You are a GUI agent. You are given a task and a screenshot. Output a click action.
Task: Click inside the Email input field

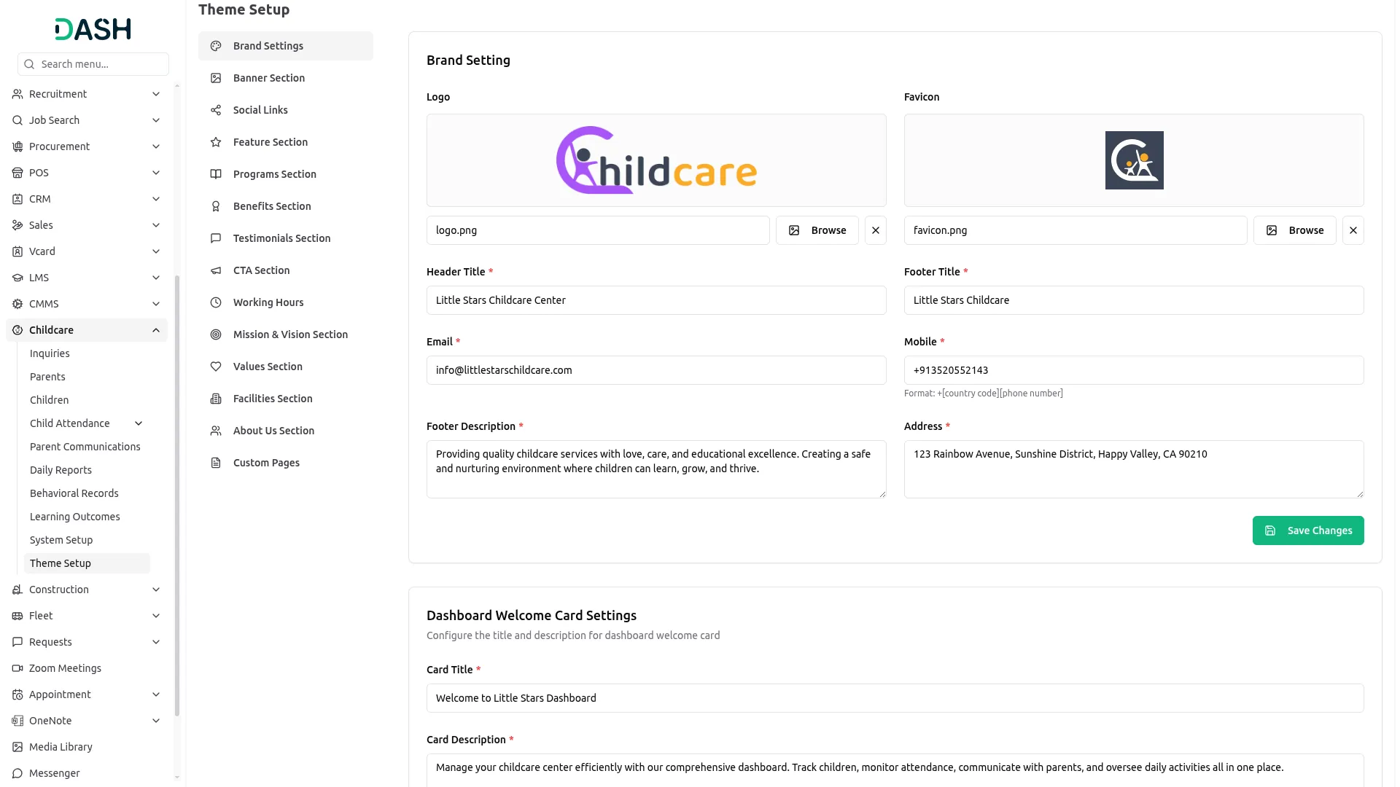(x=656, y=369)
